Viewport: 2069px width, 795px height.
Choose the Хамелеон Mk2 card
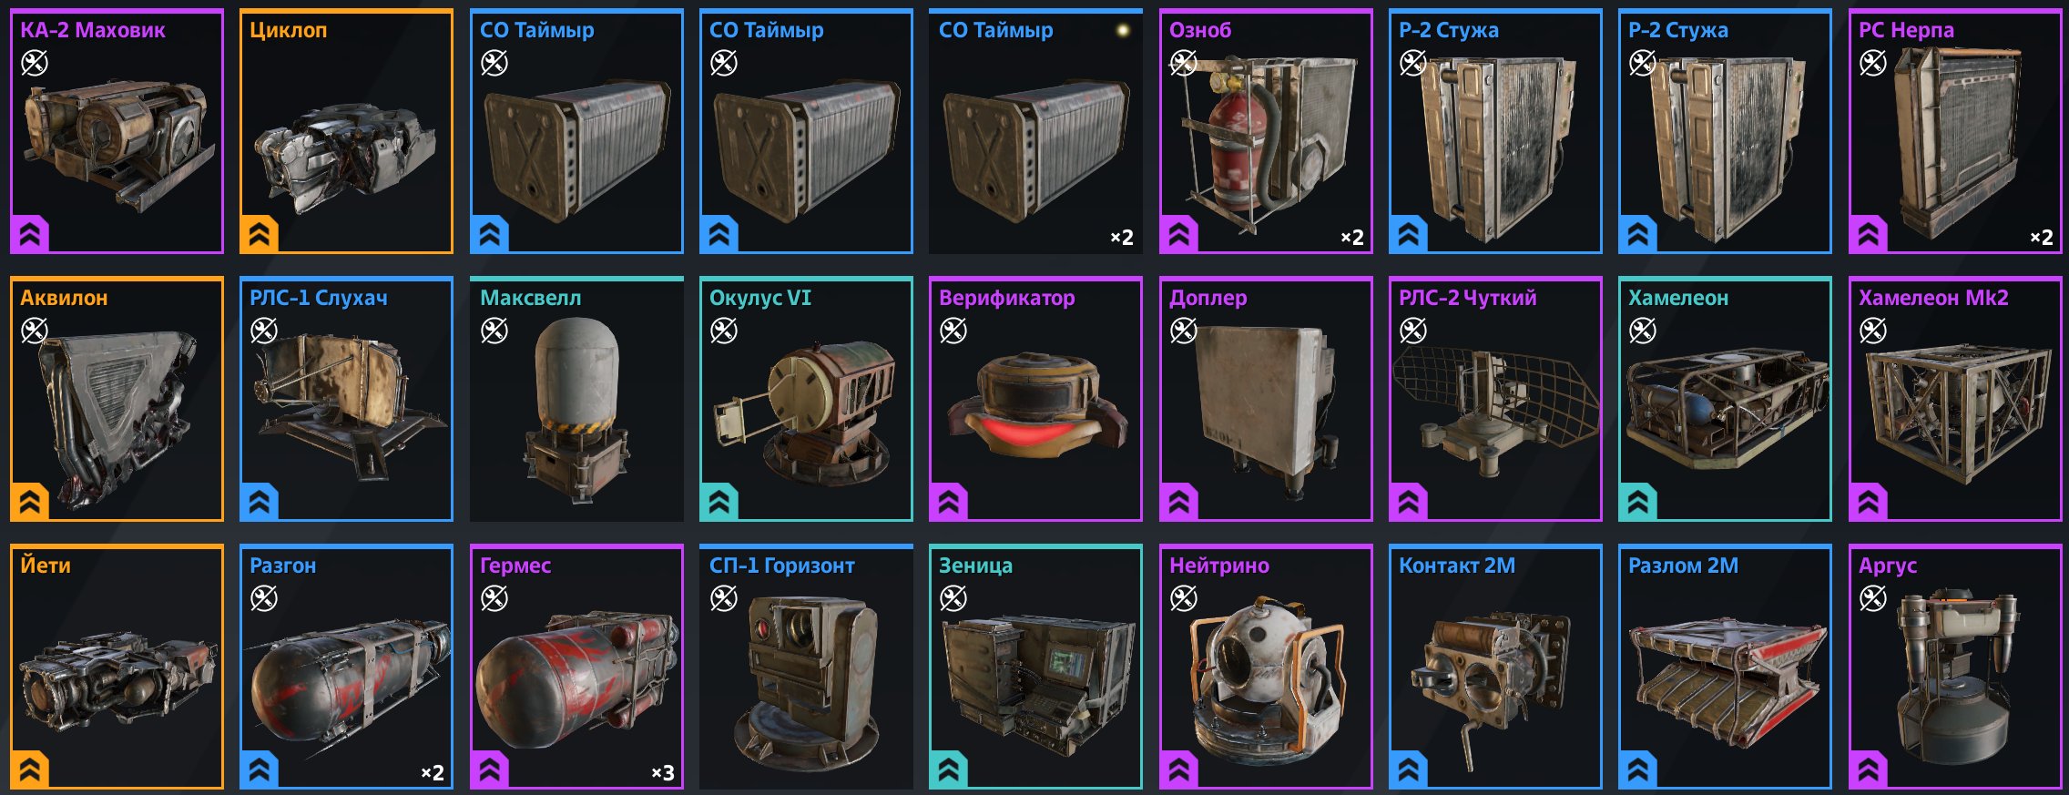(x=1955, y=399)
